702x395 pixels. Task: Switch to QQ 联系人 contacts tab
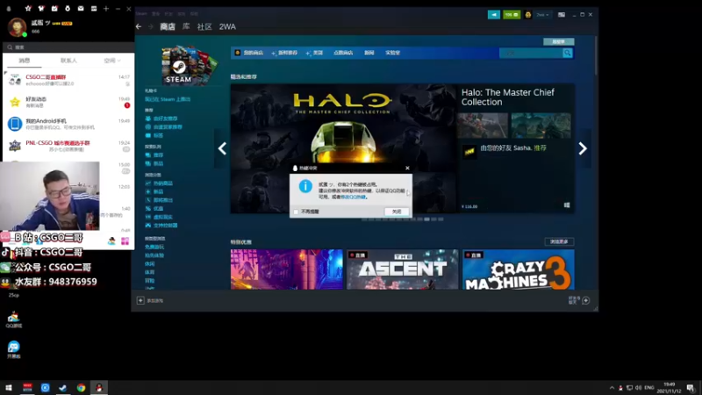(x=68, y=61)
